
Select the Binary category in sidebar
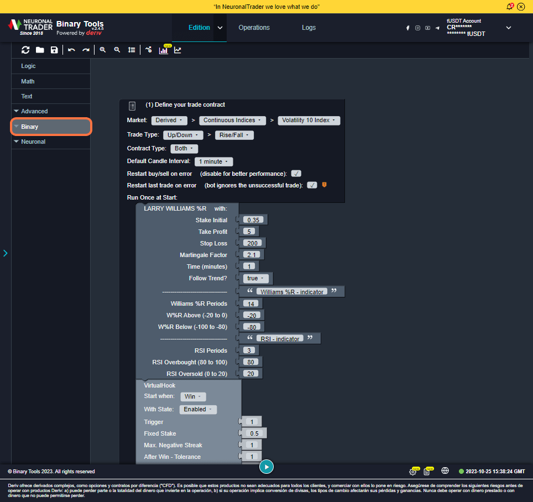click(51, 127)
